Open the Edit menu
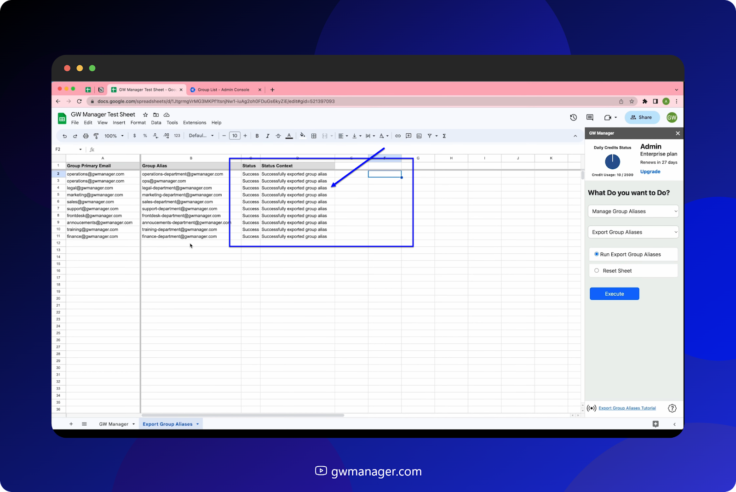Screen dimensions: 736x492 coord(88,123)
